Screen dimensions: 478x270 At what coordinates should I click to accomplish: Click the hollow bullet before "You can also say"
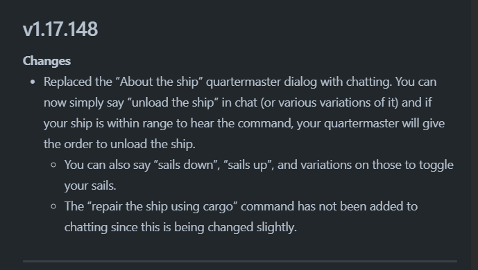[x=53, y=165]
